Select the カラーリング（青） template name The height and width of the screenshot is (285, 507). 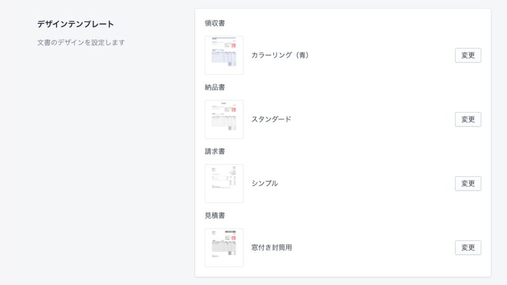coord(280,55)
